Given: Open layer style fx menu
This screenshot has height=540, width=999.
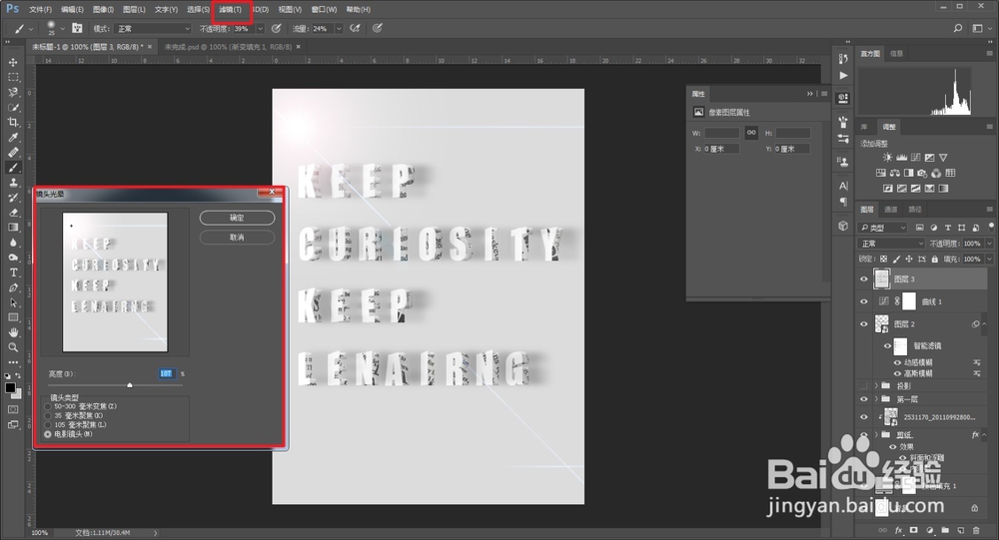Looking at the screenshot, I should (898, 530).
